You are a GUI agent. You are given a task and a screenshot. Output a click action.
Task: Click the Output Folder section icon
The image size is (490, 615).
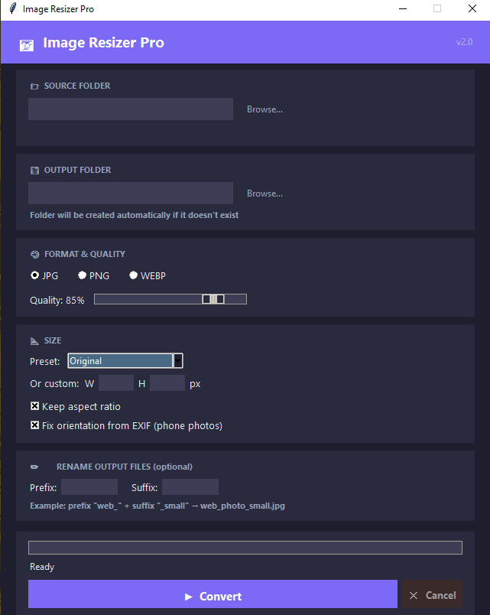click(x=34, y=171)
